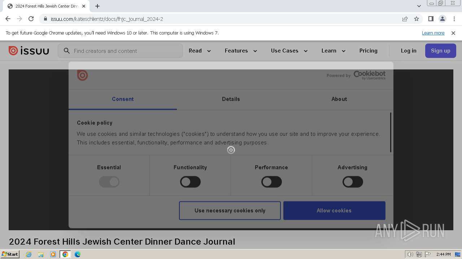Open a new browser tab

pyautogui.click(x=97, y=6)
